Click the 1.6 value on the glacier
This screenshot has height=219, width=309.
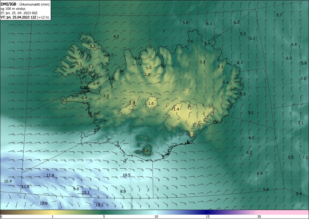(x=151, y=103)
